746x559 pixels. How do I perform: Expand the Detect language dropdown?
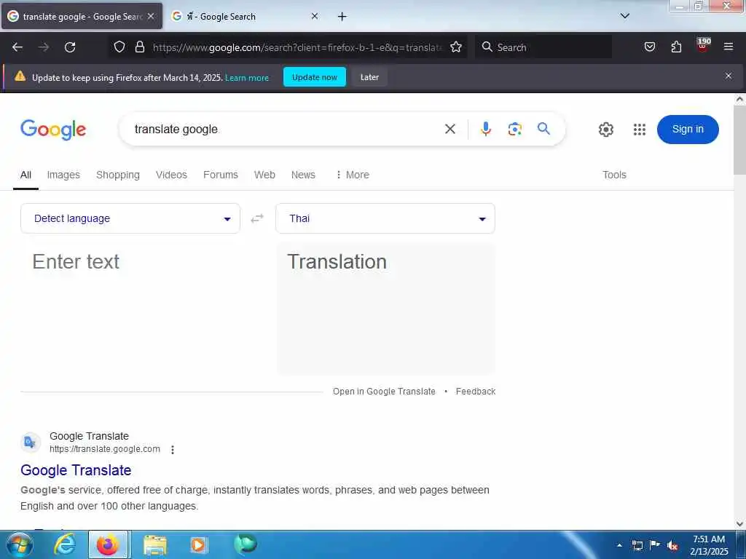[x=130, y=218]
